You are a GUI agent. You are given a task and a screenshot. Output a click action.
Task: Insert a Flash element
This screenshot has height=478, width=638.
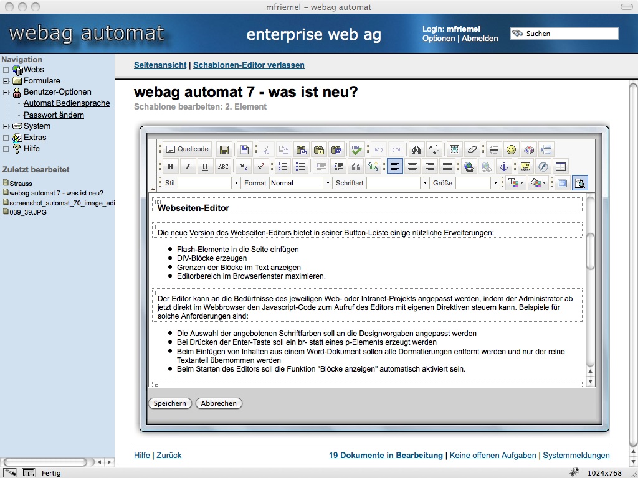pyautogui.click(x=543, y=166)
